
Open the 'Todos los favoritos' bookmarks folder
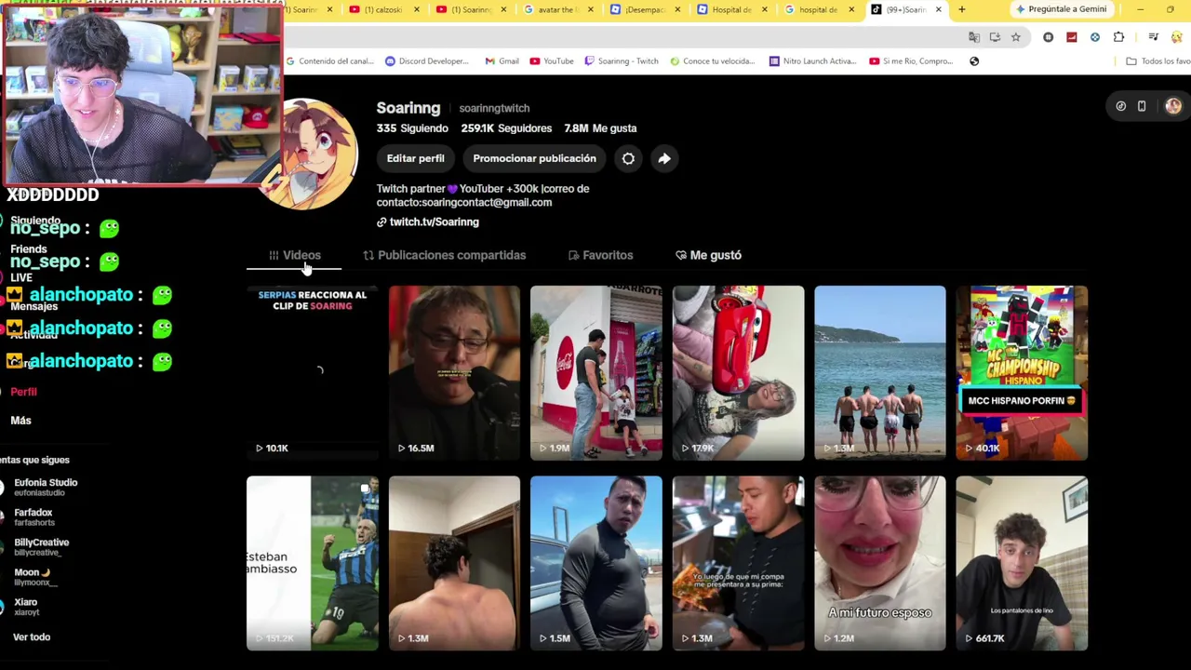[x=1158, y=61]
